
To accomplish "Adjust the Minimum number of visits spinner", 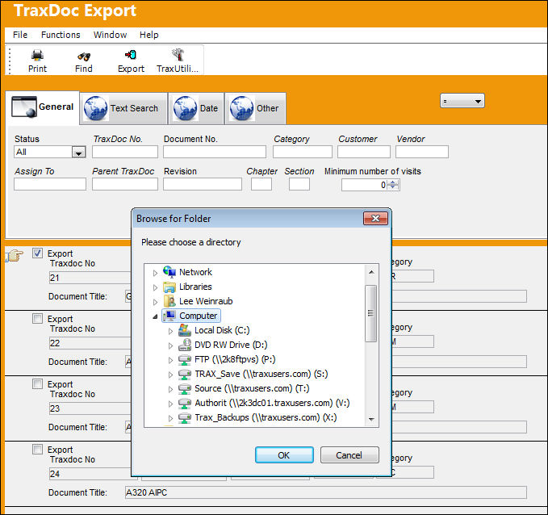I will (393, 185).
